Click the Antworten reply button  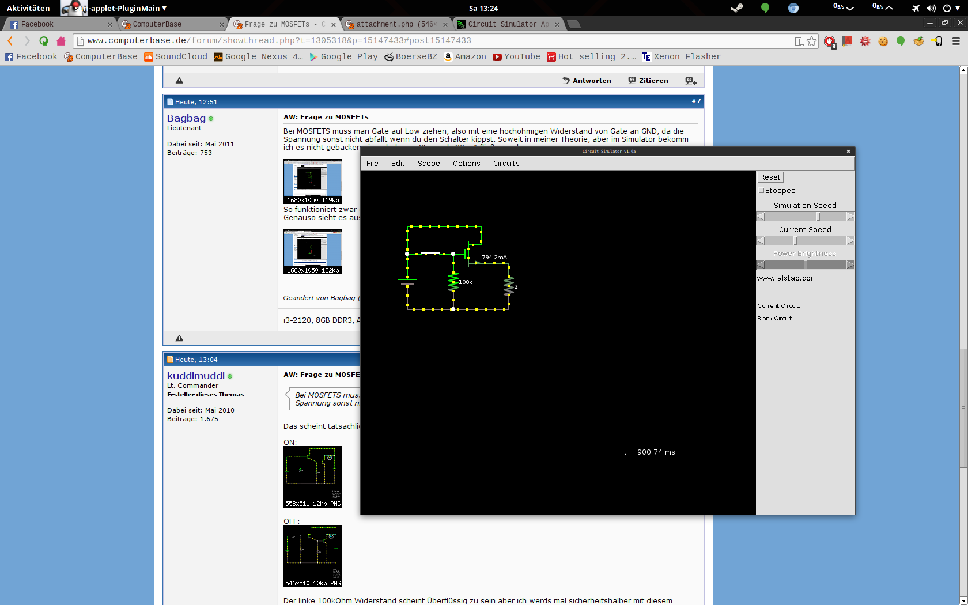[x=587, y=81]
